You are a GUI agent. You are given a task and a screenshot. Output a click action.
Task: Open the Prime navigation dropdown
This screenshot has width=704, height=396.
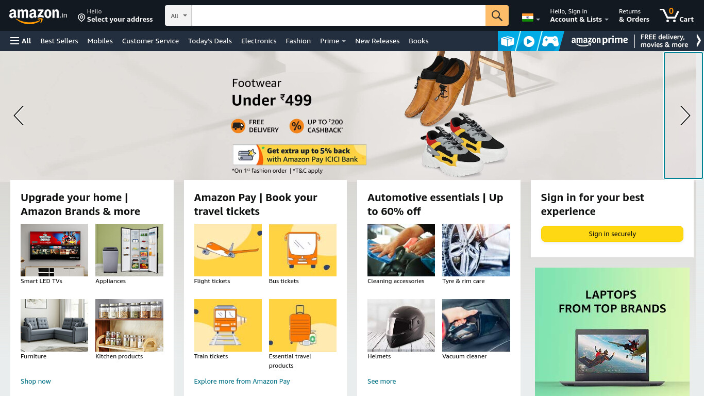coord(332,41)
